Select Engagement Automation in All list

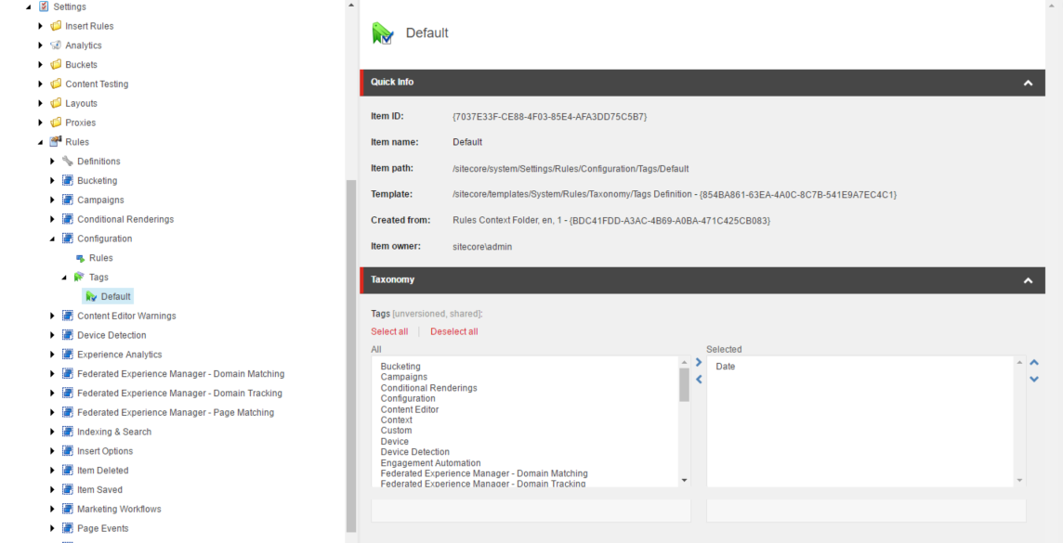click(x=430, y=463)
